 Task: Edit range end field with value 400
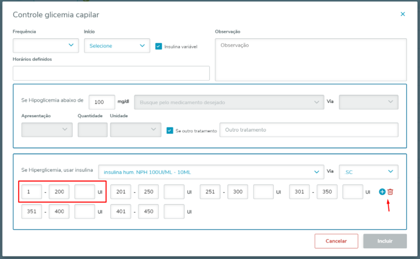tap(59, 211)
